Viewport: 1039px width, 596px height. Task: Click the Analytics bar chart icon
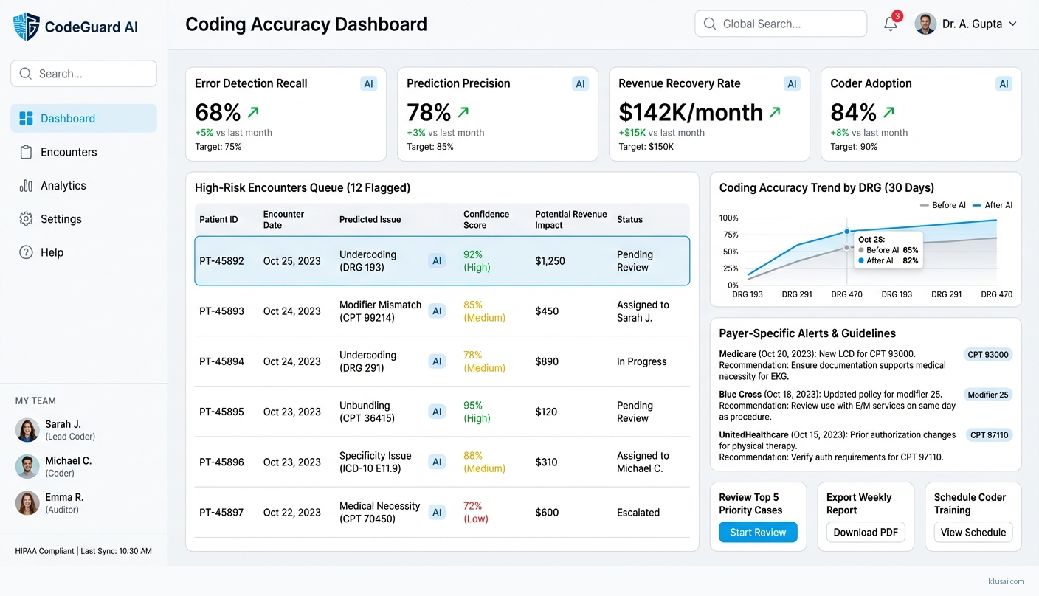pos(26,186)
